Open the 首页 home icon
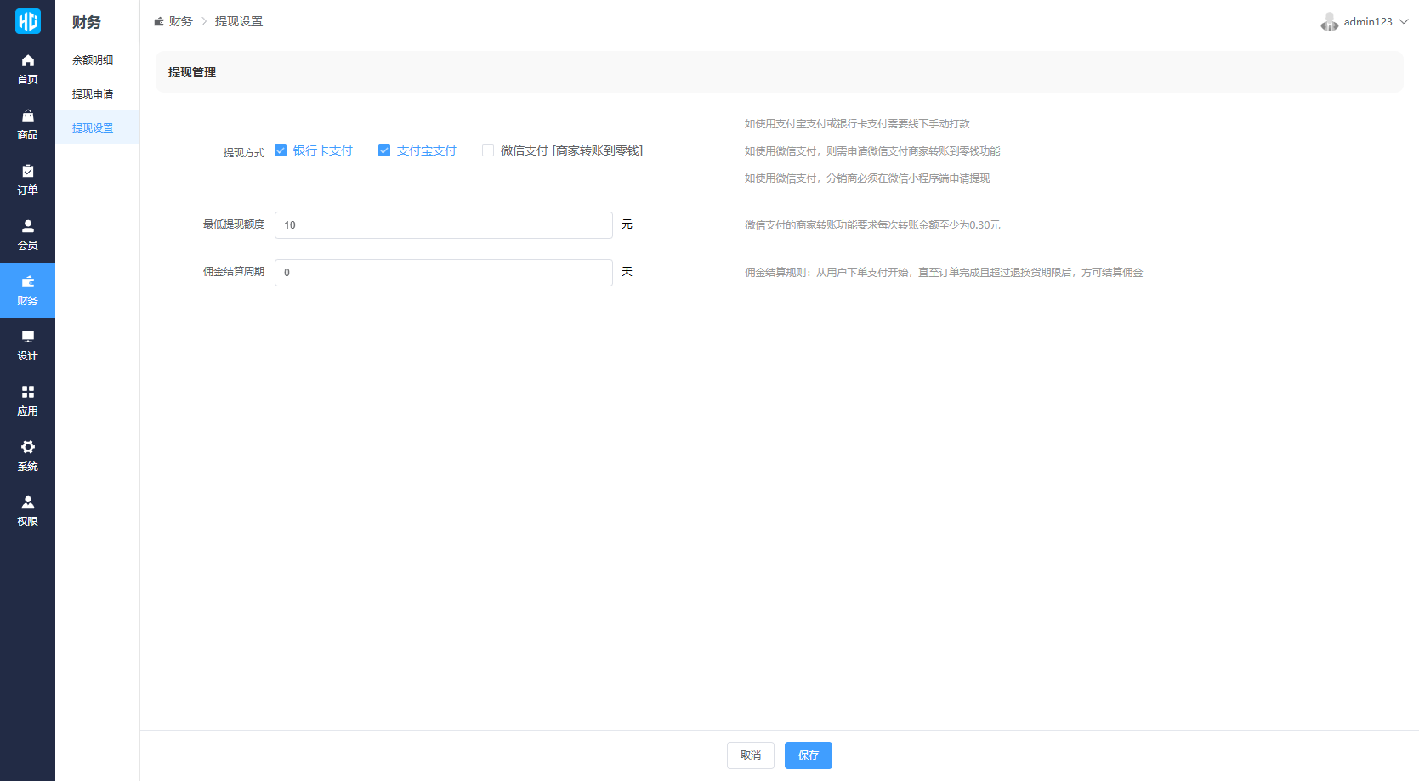This screenshot has width=1419, height=781. click(27, 61)
